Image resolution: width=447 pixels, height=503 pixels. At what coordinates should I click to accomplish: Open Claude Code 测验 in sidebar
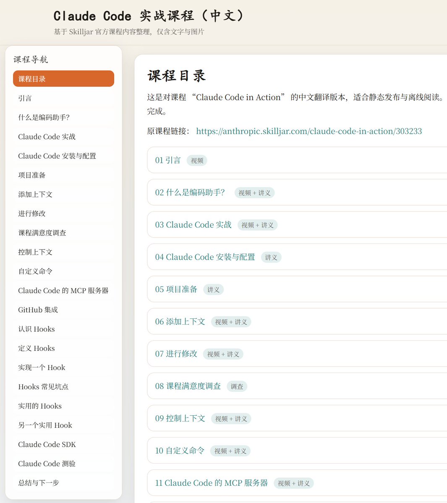tap(63, 464)
